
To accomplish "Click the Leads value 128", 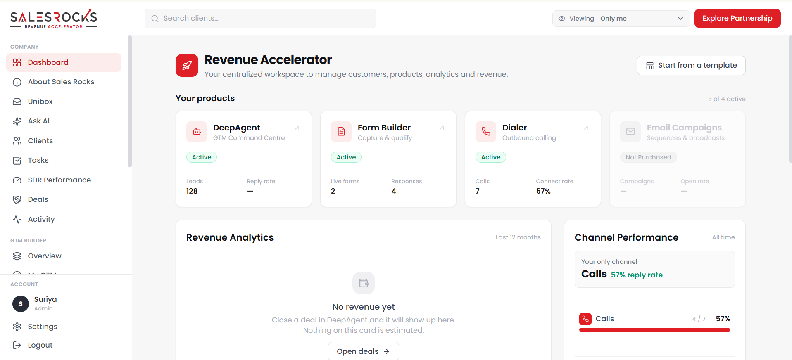I will pos(192,191).
